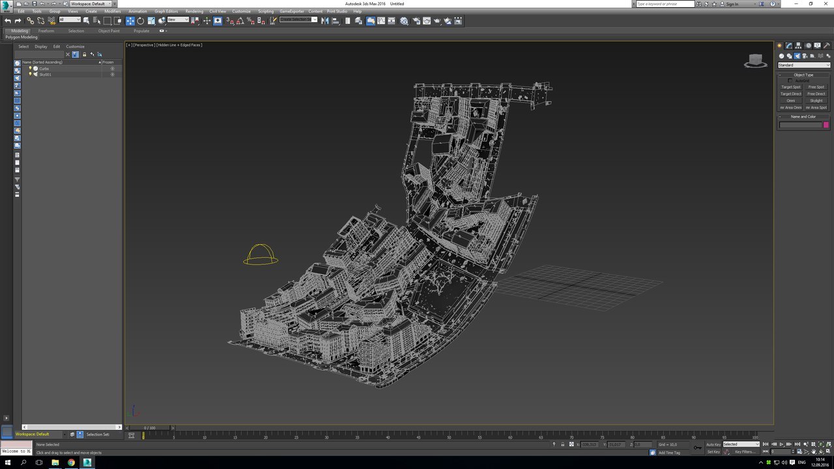
Task: Open the Civil View menu
Action: click(x=218, y=11)
